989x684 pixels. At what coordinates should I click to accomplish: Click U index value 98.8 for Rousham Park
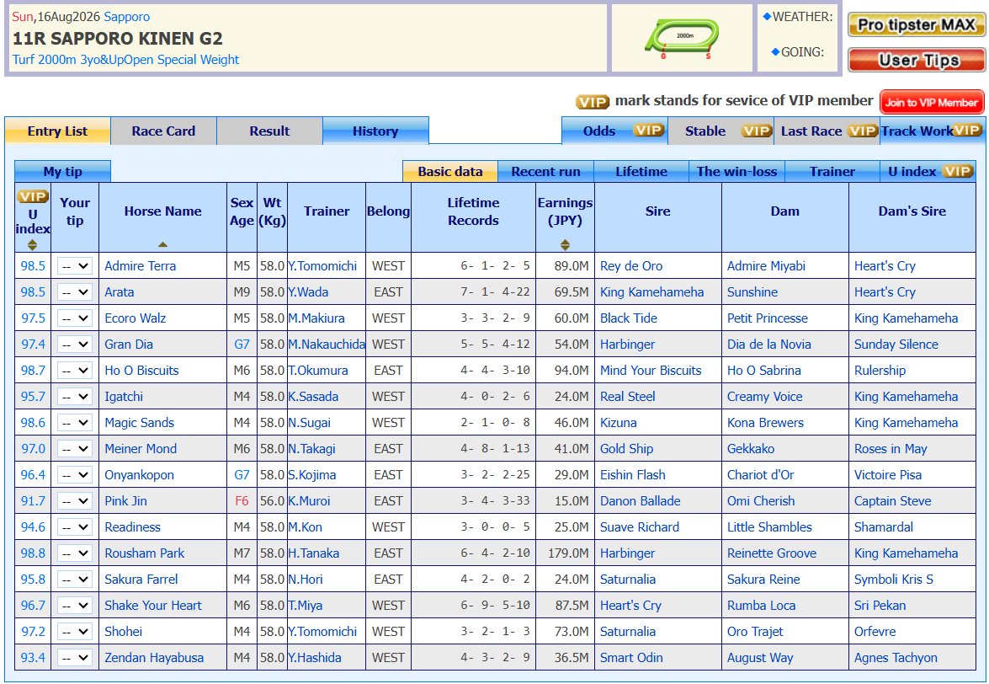(33, 553)
